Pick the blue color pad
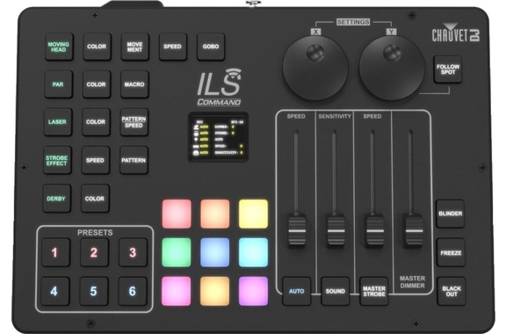506x334 pixels. click(x=215, y=252)
